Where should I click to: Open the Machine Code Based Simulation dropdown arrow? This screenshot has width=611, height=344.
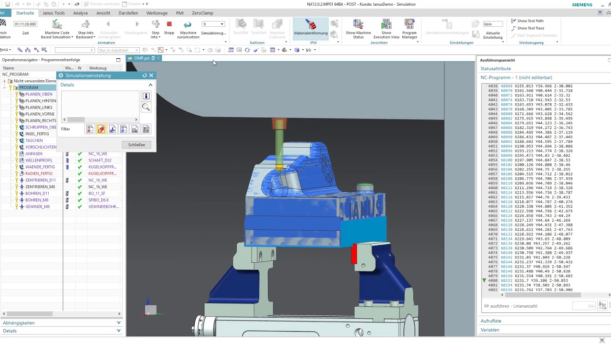tap(72, 37)
